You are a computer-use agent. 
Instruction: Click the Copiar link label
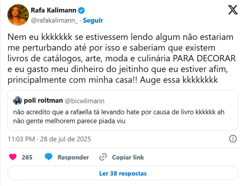[x=128, y=157]
